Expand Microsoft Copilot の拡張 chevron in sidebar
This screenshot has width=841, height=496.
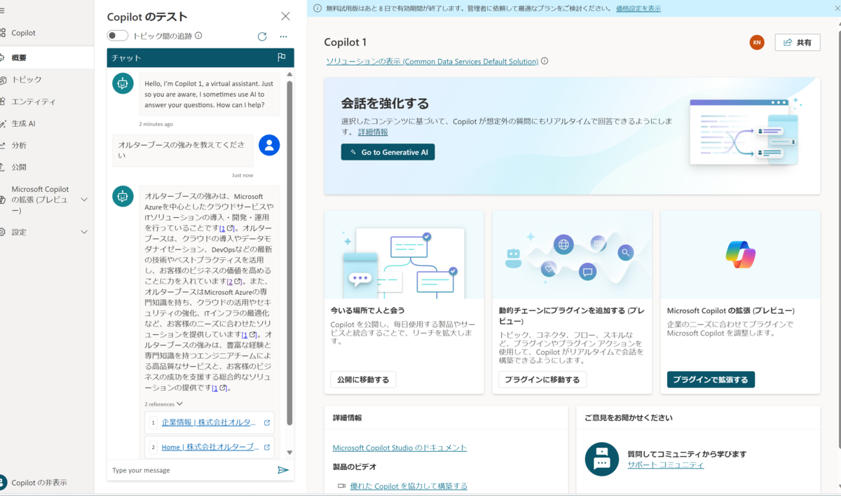pos(84,200)
